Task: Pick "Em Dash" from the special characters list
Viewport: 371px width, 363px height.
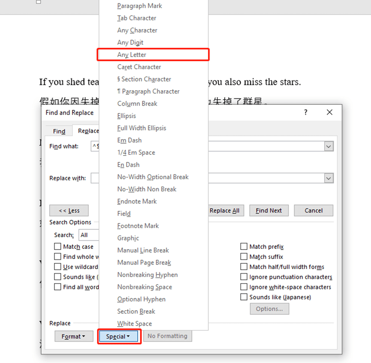Action: (x=129, y=140)
